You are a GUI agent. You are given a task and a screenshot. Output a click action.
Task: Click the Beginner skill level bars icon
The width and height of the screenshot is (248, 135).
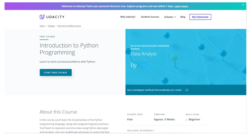tap(187, 120)
